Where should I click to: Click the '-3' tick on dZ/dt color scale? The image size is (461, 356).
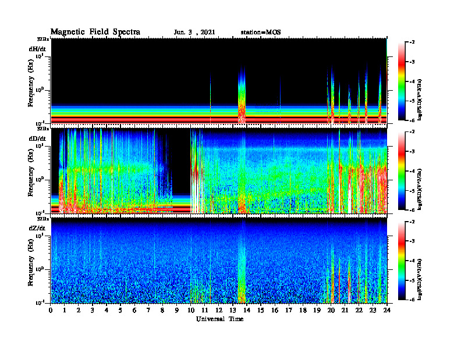coord(412,241)
